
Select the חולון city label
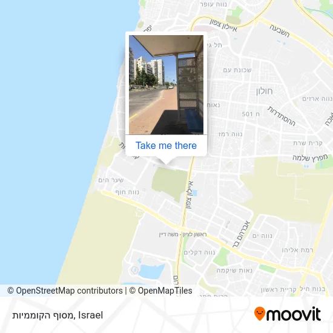point(264,91)
